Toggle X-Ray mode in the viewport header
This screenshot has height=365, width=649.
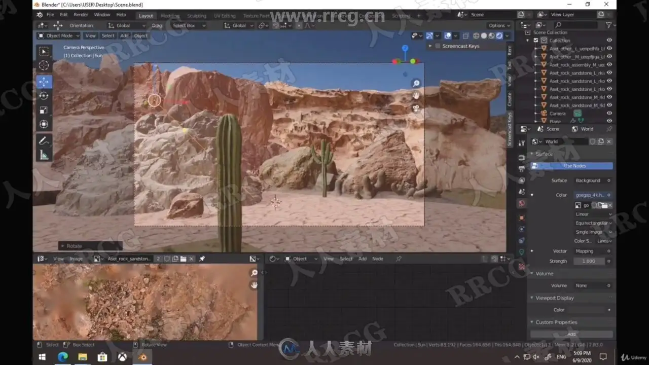pyautogui.click(x=465, y=35)
